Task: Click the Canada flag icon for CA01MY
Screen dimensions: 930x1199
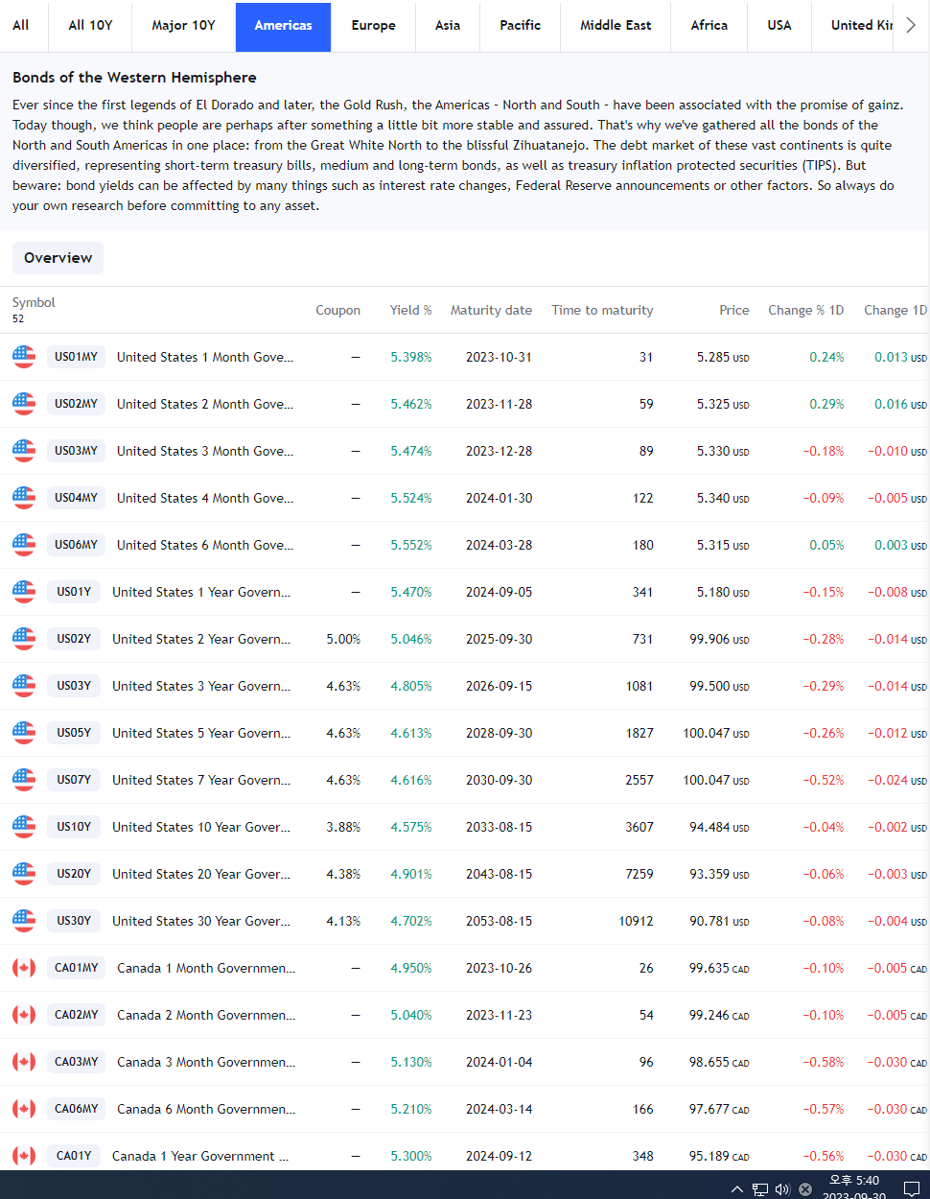Action: [x=24, y=968]
